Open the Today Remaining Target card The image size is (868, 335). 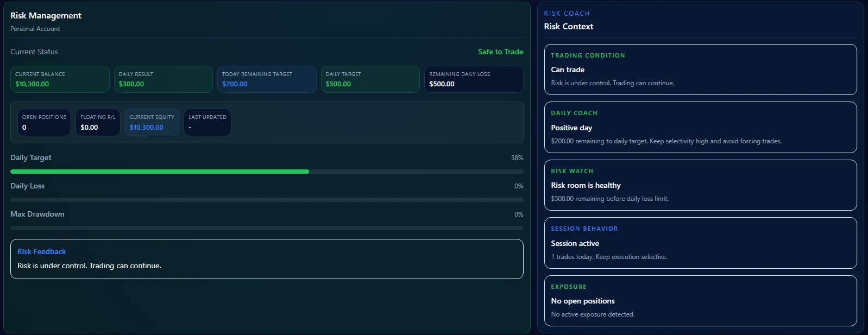(x=267, y=79)
